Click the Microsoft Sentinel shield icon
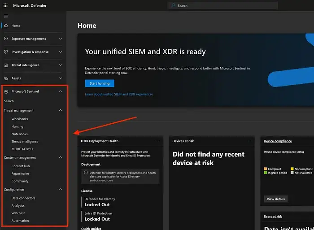Image resolution: width=314 pixels, height=230 pixels. point(6,91)
